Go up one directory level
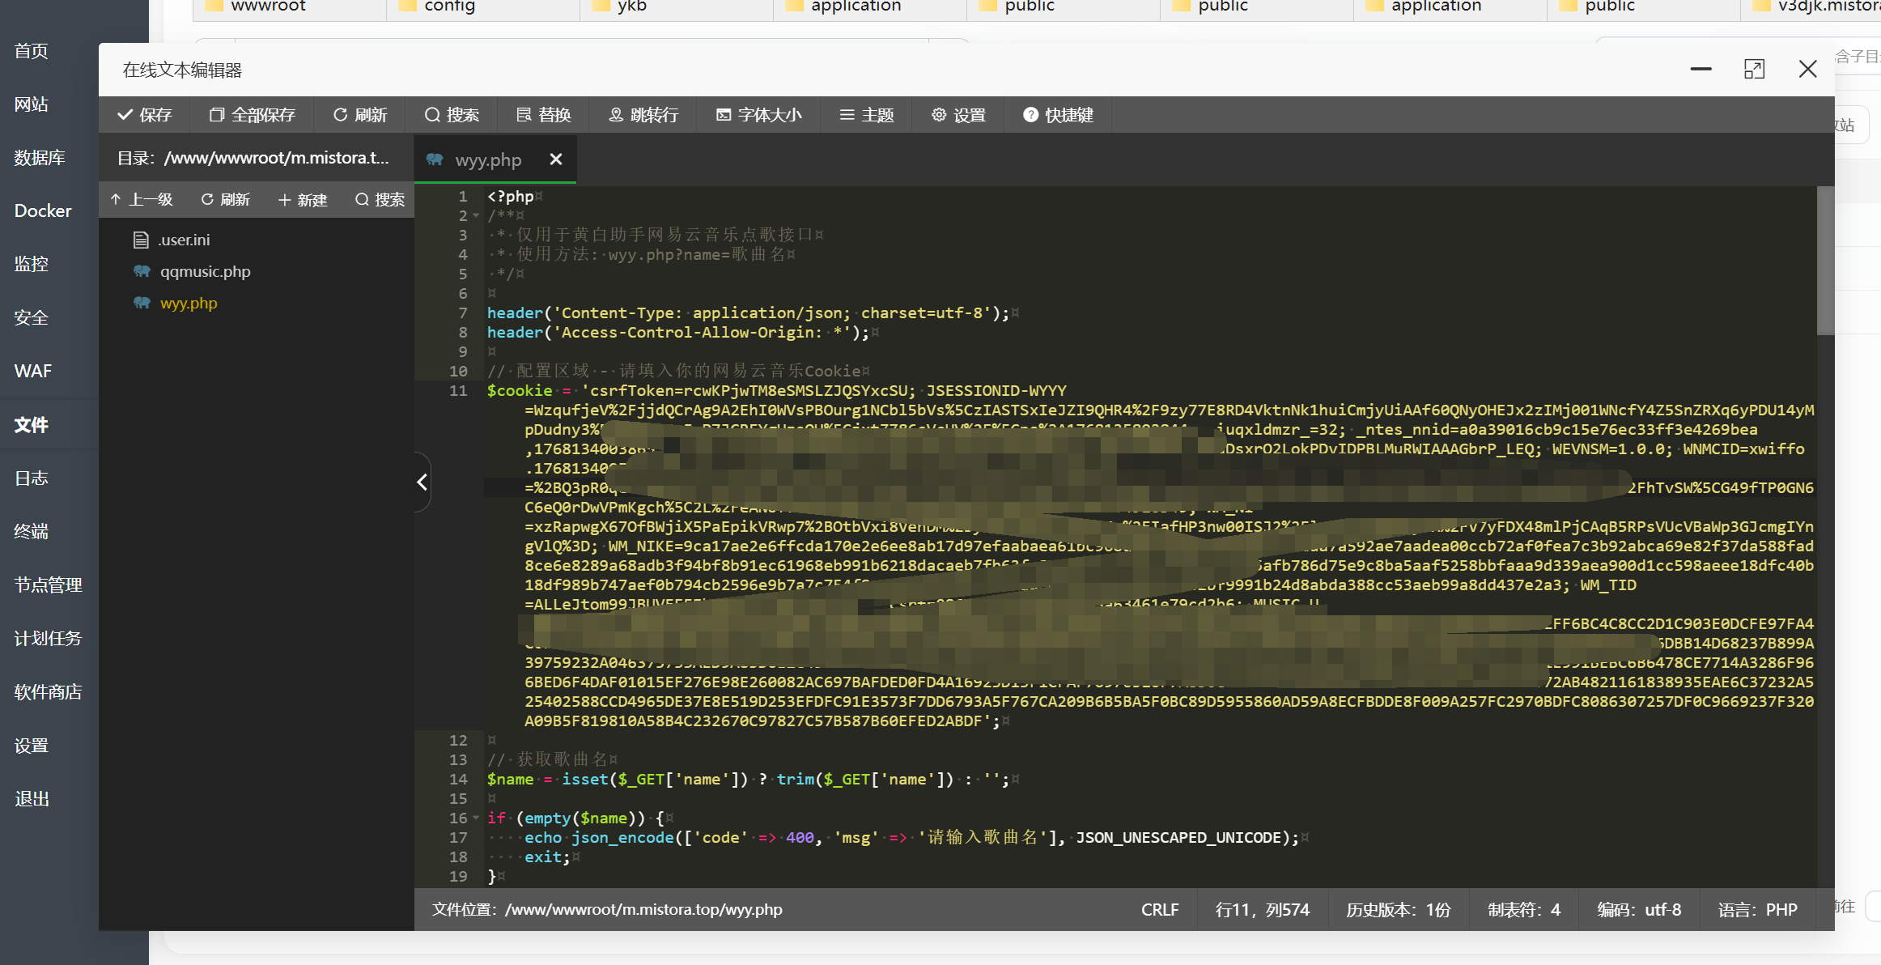1881x965 pixels. (x=142, y=200)
